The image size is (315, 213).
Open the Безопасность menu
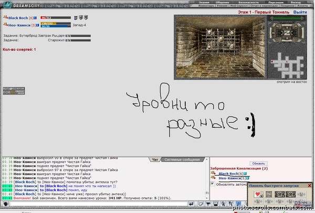[248, 2]
